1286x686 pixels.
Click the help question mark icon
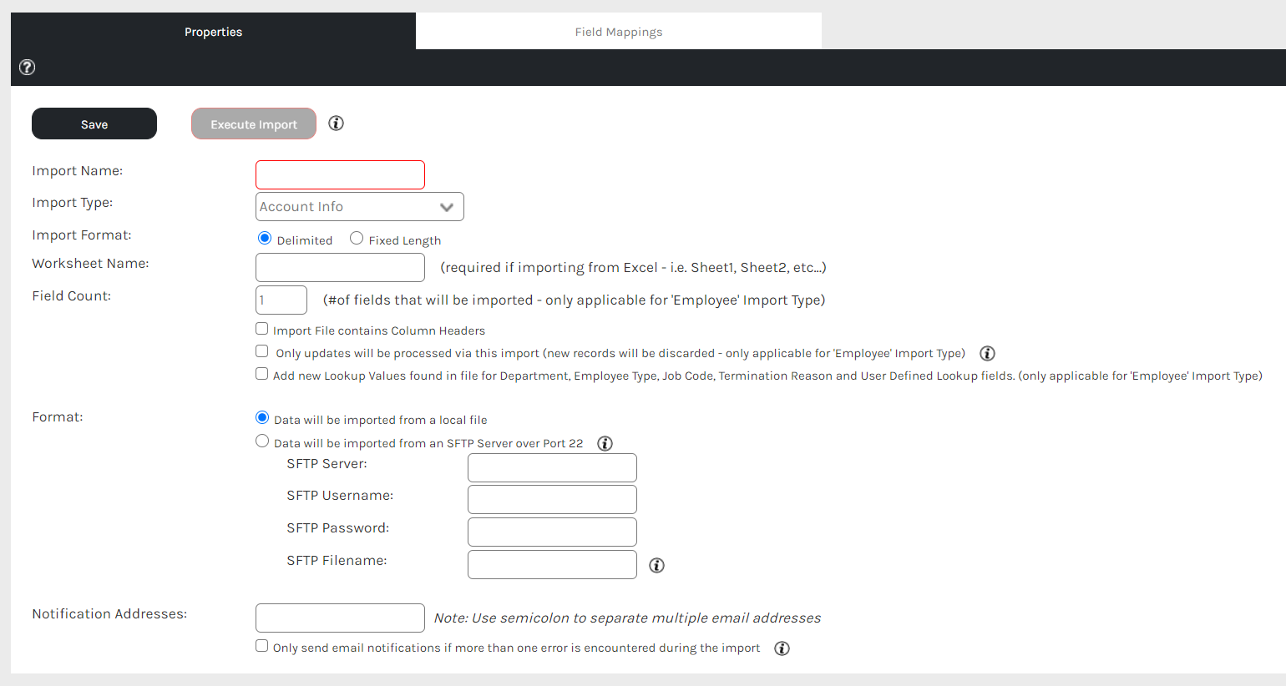27,68
